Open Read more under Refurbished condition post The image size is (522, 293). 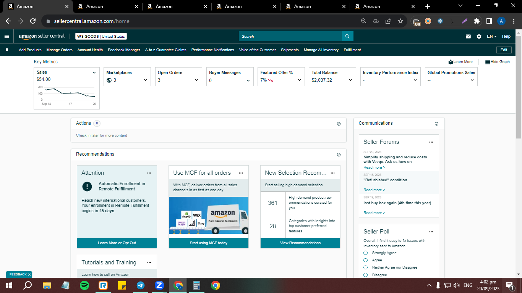coord(374,190)
